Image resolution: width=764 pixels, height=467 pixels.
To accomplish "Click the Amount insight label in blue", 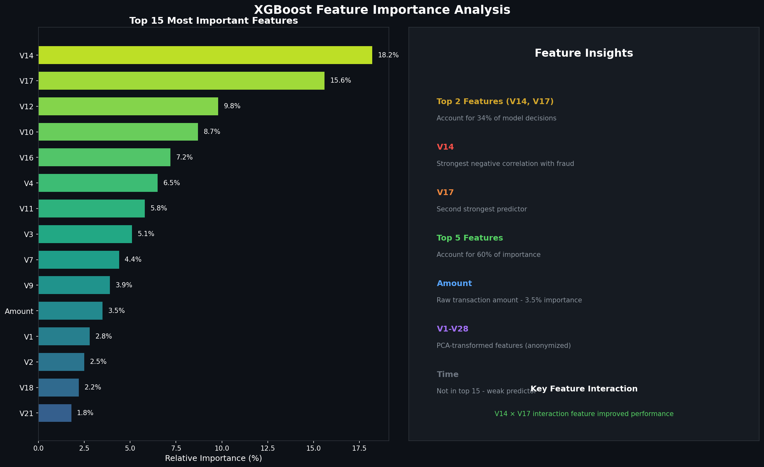I will coord(454,283).
